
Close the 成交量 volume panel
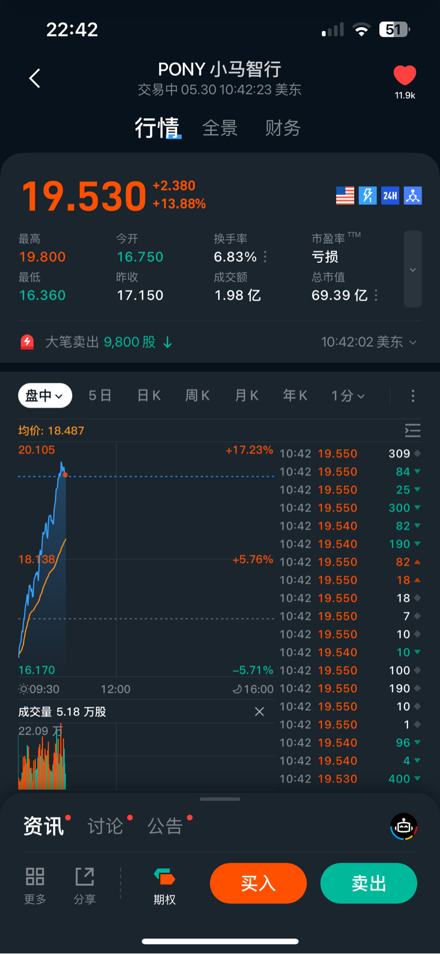pyautogui.click(x=260, y=711)
